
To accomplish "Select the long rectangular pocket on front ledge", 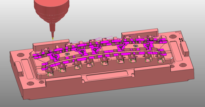I will (x=107, y=75).
